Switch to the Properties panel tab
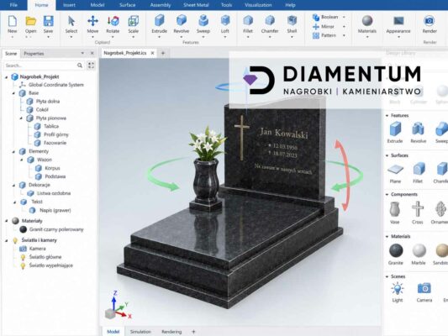The width and height of the screenshot is (448, 336). [34, 54]
